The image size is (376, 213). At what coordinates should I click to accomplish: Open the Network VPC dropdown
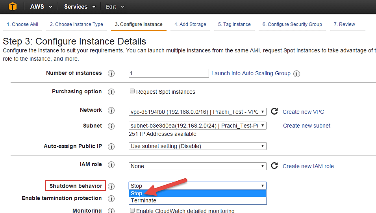[x=198, y=112]
